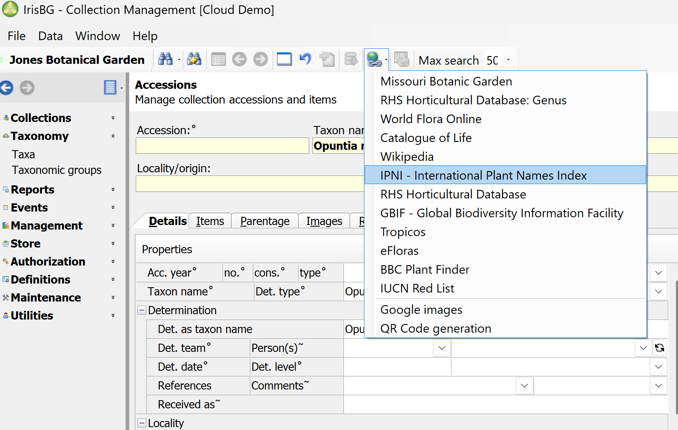Select IPNI - International Plant Names Index

click(505, 175)
